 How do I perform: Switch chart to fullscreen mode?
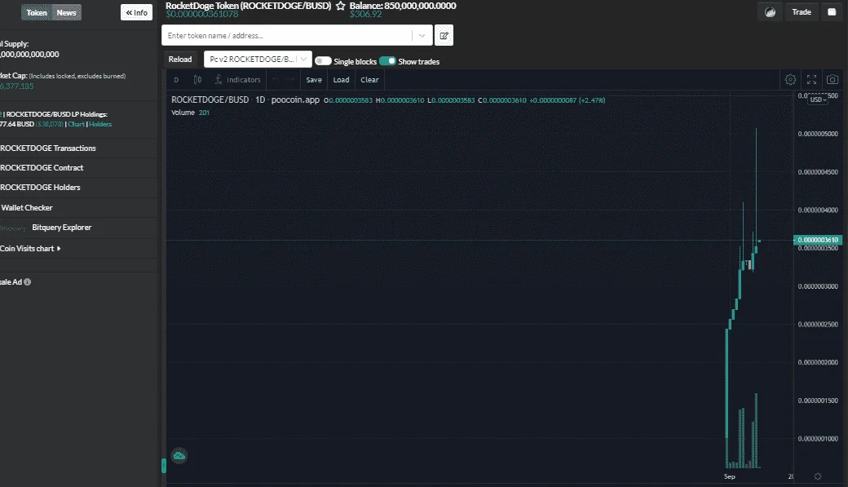[811, 80]
